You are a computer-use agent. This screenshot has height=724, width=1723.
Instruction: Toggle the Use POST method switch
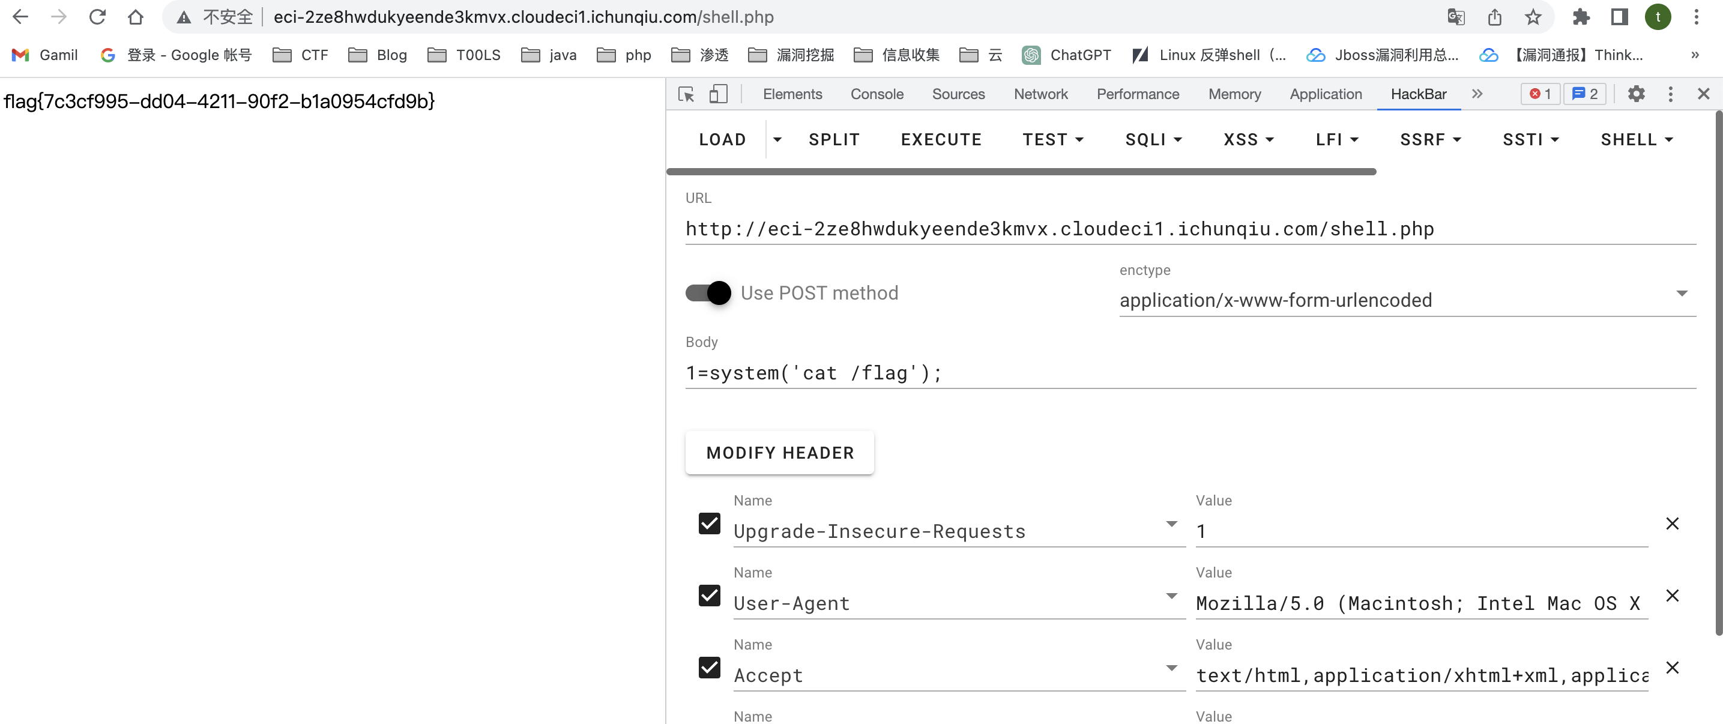(x=708, y=293)
